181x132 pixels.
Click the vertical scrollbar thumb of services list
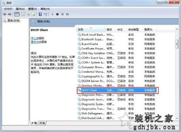click(177, 44)
